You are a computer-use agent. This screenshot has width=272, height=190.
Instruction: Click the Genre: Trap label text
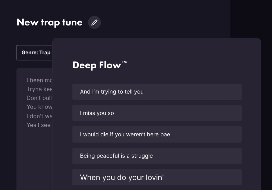pos(35,52)
